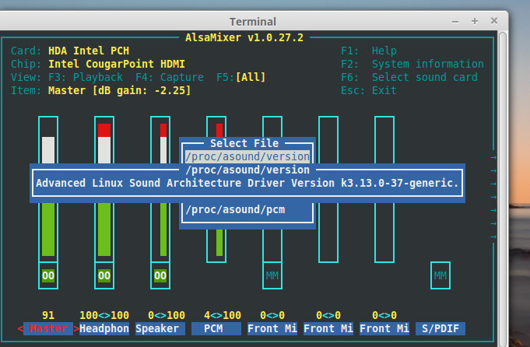This screenshot has width=530, height=347.
Task: Close the Terminal window
Action: (494, 21)
